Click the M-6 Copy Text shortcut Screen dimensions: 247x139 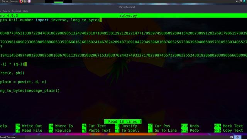(x=228, y=131)
